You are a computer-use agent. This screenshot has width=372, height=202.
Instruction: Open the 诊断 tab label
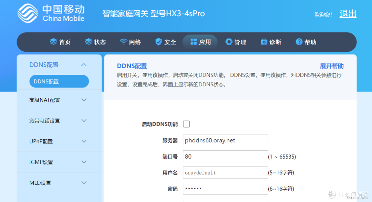(x=275, y=42)
